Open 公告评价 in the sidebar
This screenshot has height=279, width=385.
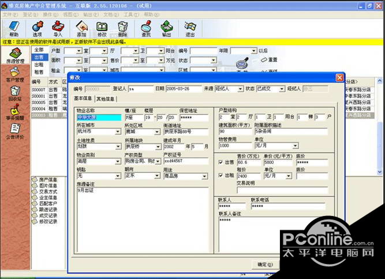(x=15, y=131)
